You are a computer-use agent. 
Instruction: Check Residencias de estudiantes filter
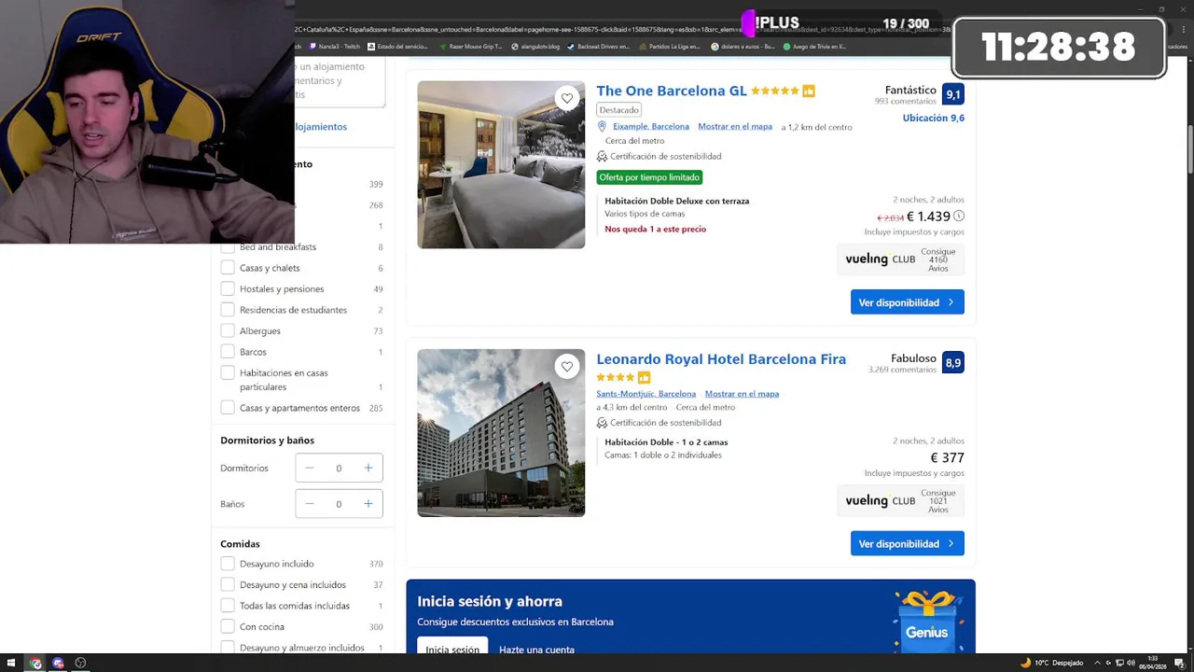coord(228,310)
